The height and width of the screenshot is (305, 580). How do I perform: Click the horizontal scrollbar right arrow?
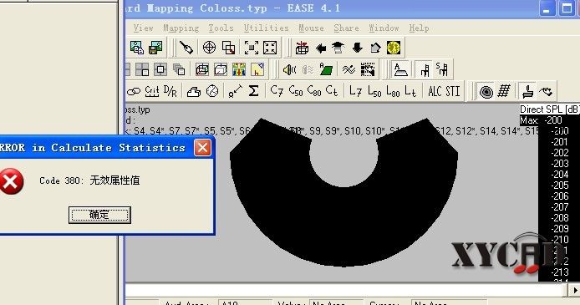(x=574, y=290)
